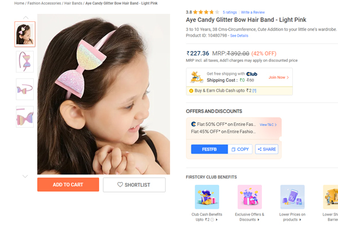Open View T&C for the offer
The image size is (338, 225).
(x=268, y=124)
